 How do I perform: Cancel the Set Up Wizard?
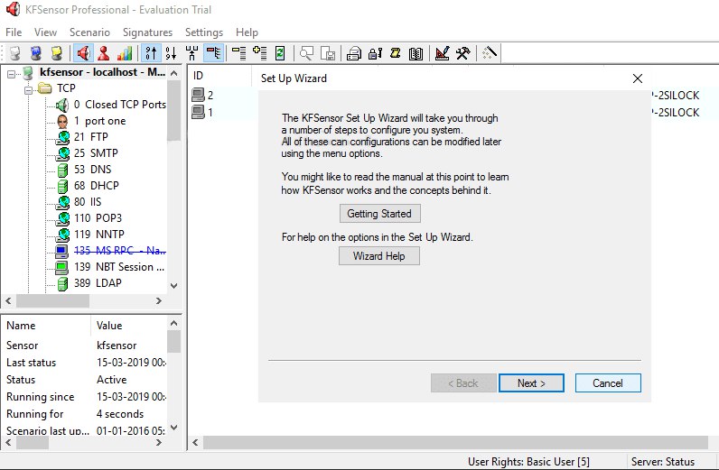pyautogui.click(x=608, y=383)
